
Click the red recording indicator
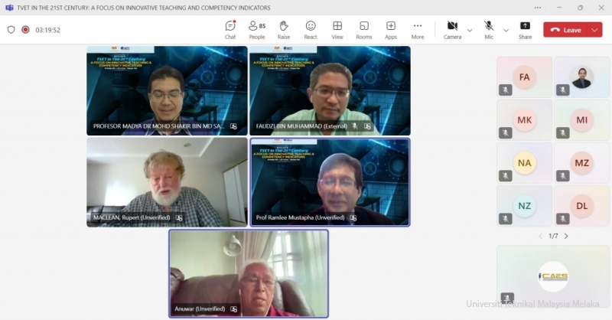coord(25,30)
